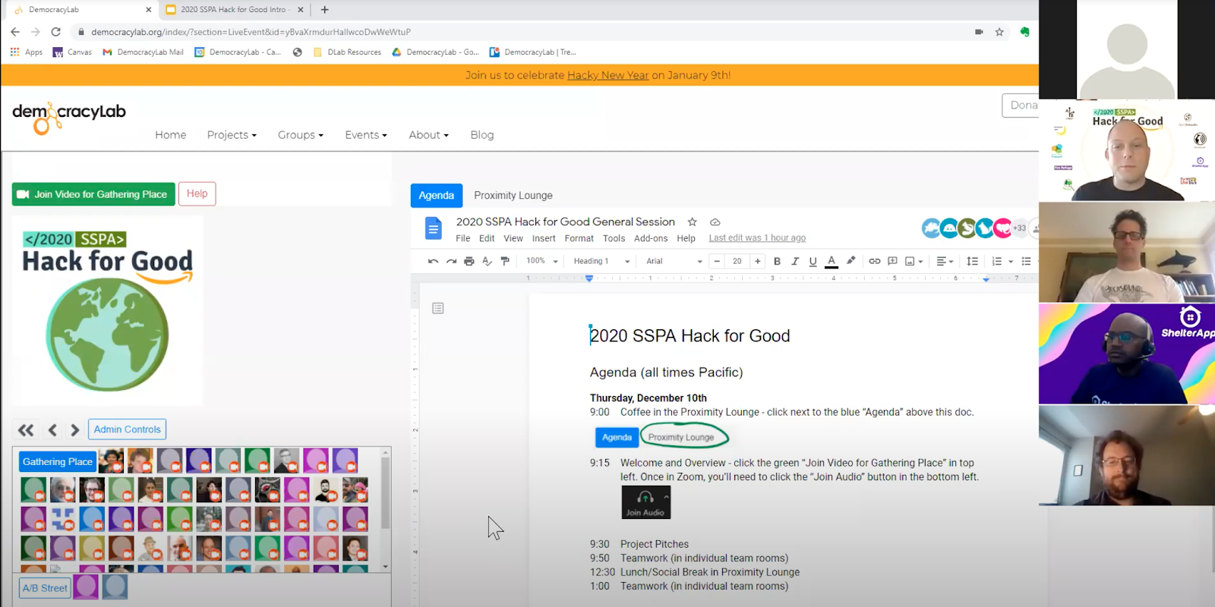
Task: Apply a numbered list
Action: (997, 261)
